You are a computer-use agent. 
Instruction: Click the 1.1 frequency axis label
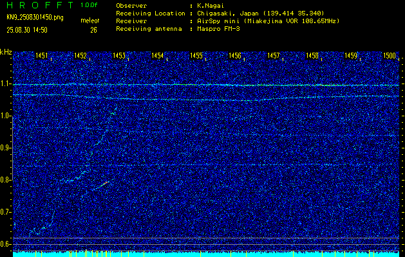(x=5, y=84)
